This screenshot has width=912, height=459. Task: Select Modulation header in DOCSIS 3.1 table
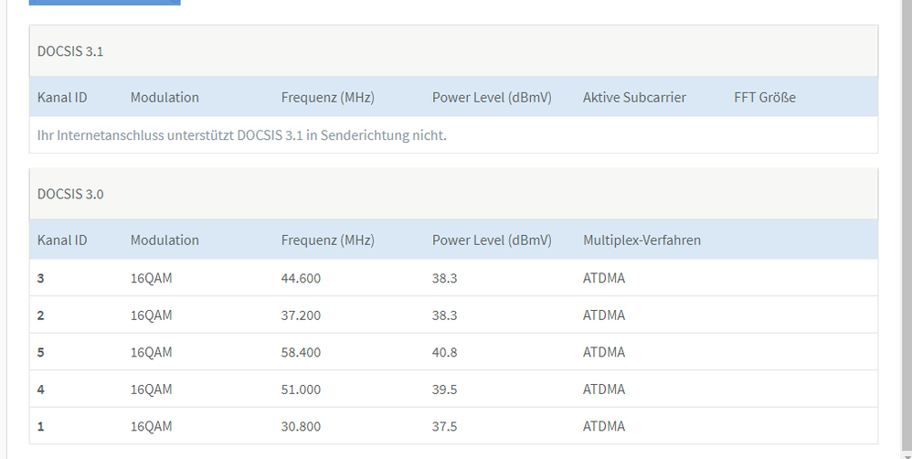(164, 97)
